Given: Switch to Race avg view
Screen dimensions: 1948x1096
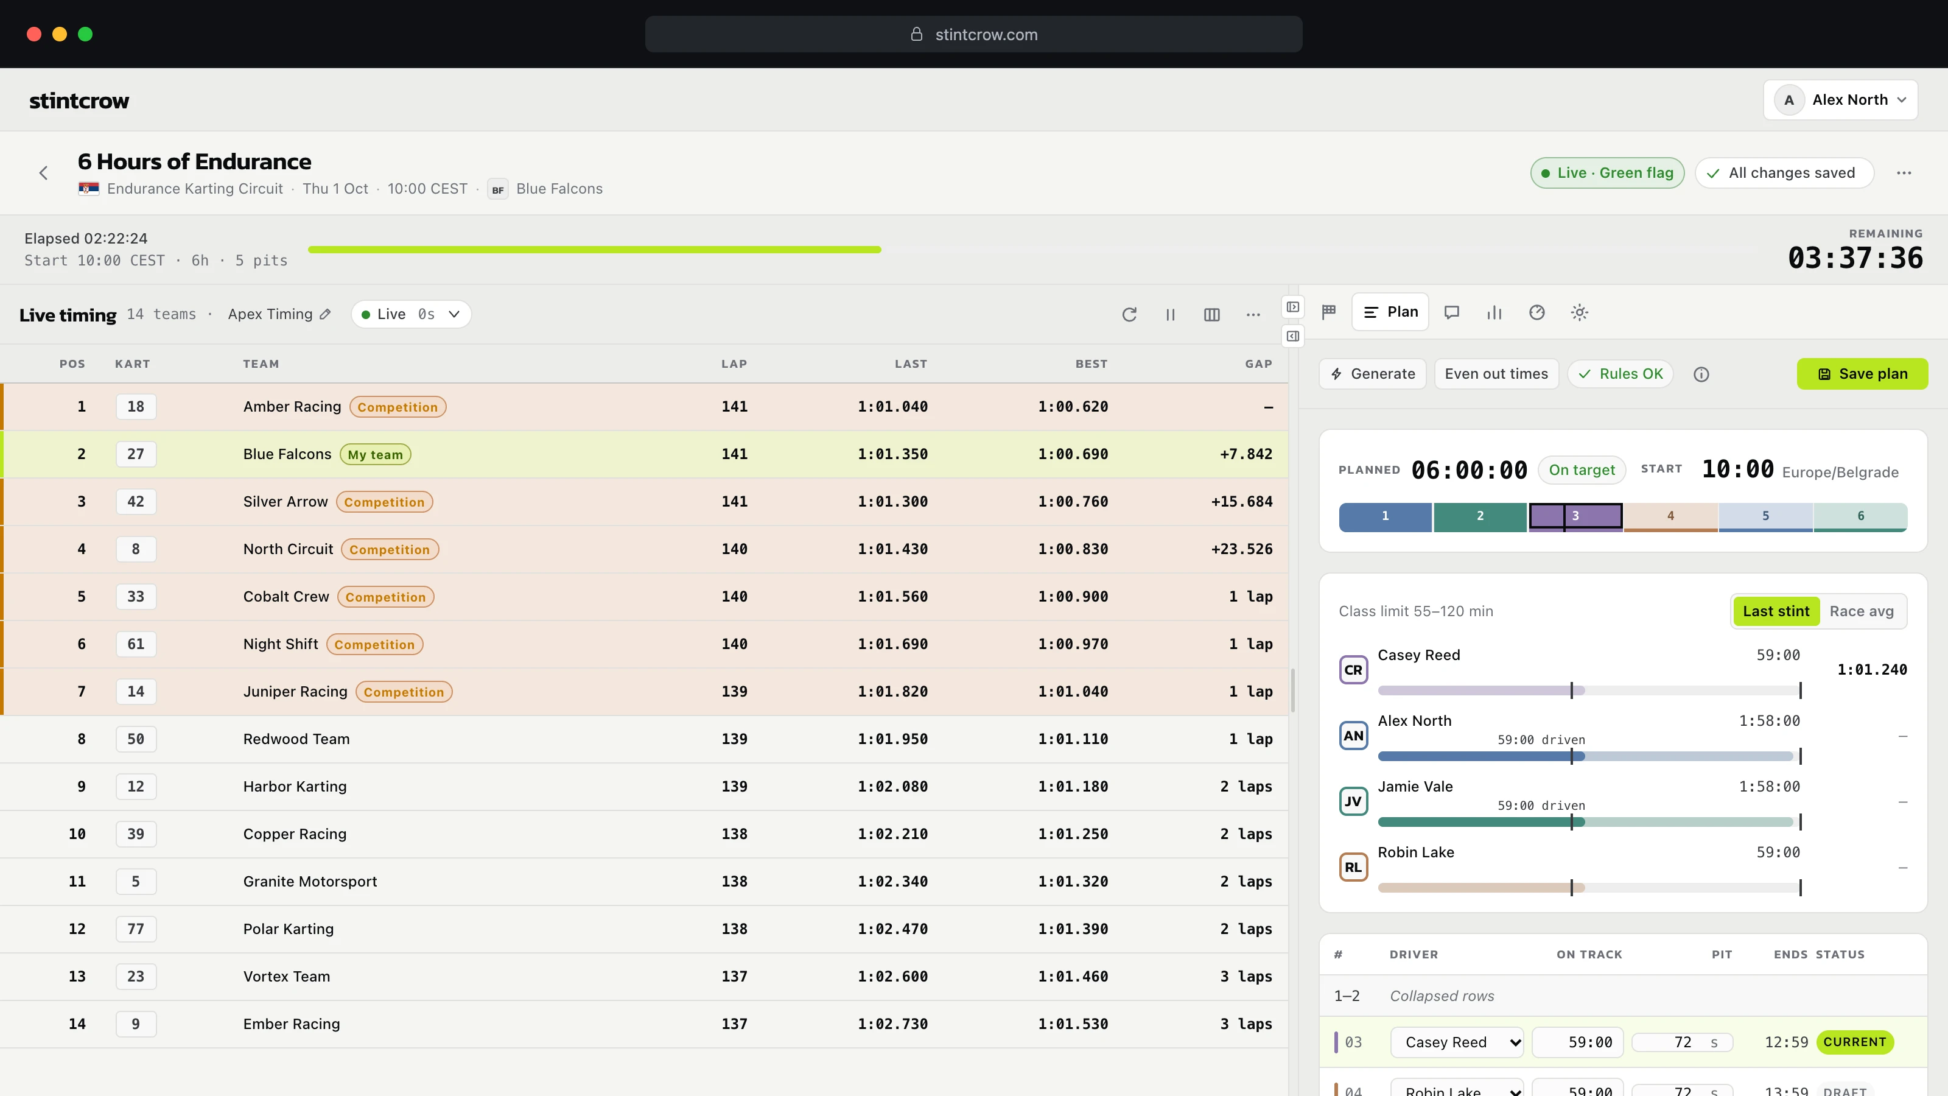Looking at the screenshot, I should coord(1861,611).
